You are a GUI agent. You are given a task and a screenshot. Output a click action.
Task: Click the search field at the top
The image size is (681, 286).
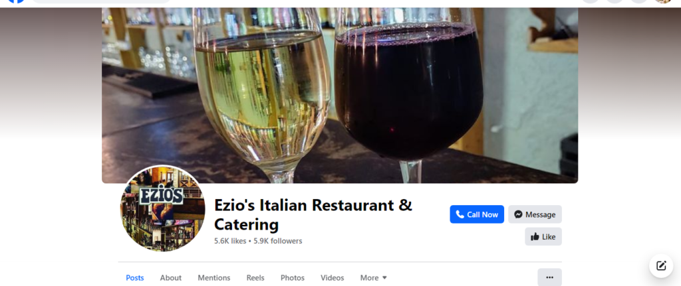click(x=102, y=1)
